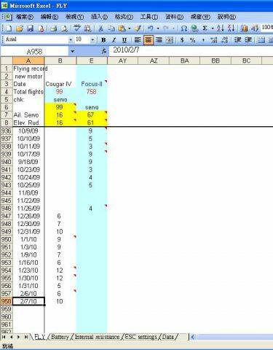Image resolution: width=273 pixels, height=350 pixels.
Task: Expand the Name Box dropdown arrow
Action: (72, 51)
